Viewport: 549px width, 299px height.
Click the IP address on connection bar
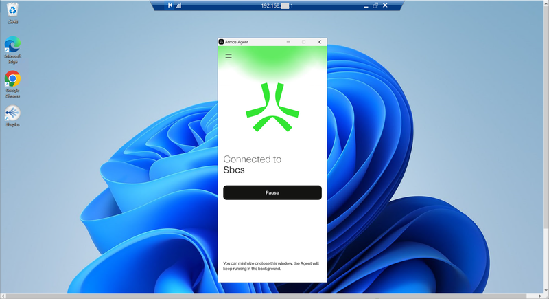(277, 5)
